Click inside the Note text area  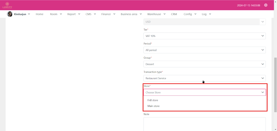click(204, 124)
